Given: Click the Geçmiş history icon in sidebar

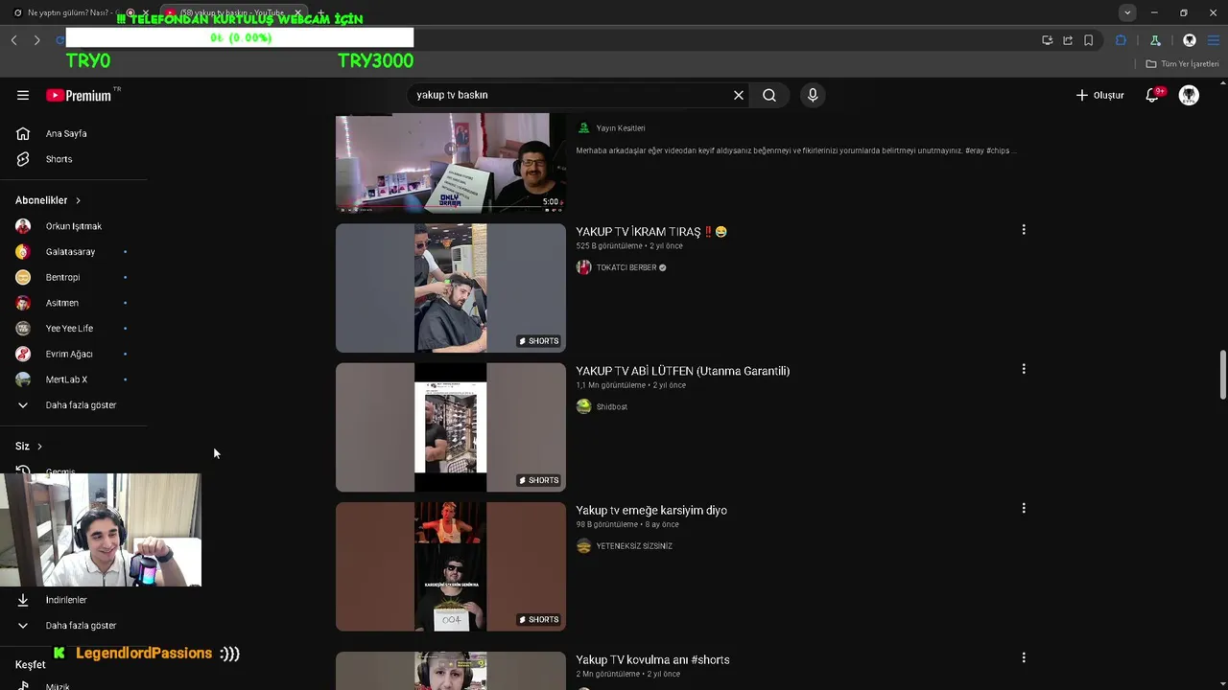Looking at the screenshot, I should coord(23,471).
